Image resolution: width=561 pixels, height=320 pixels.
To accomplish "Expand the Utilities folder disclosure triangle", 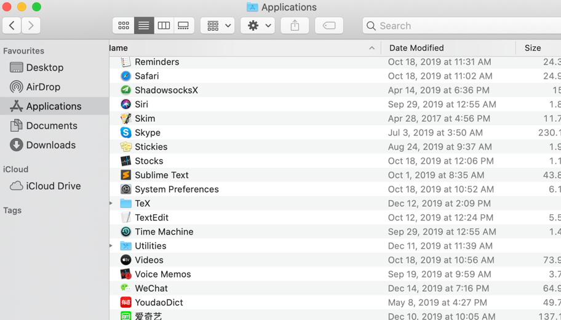I will tap(111, 246).
